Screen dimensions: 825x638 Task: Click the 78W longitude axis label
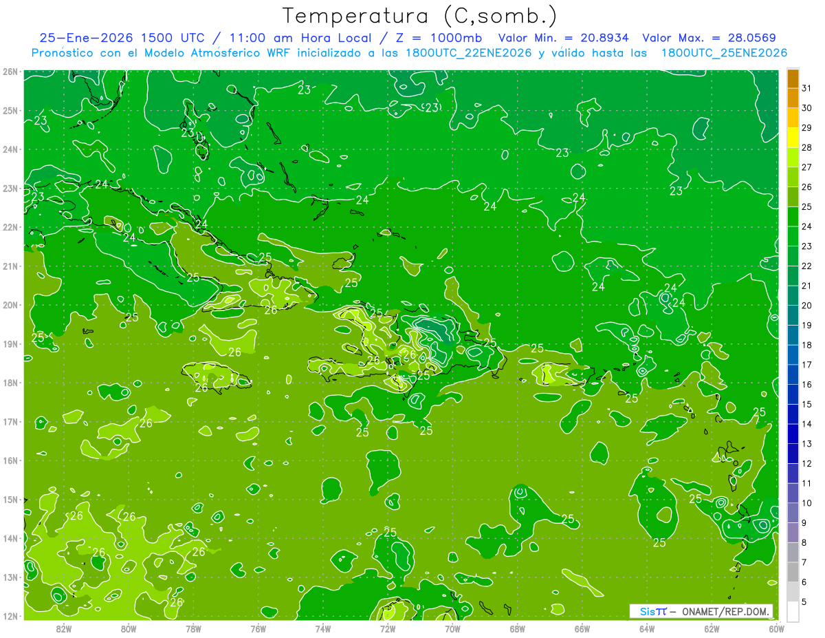click(x=193, y=628)
